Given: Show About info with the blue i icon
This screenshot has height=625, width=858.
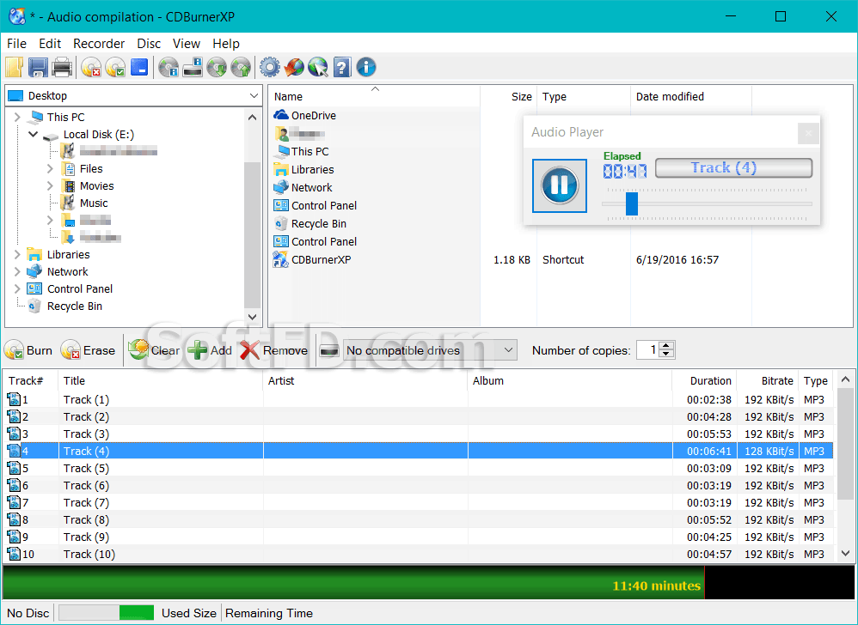Looking at the screenshot, I should [x=366, y=67].
